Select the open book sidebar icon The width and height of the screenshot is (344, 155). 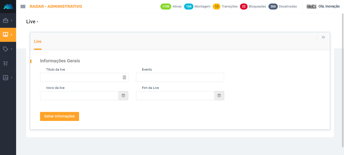[6, 35]
